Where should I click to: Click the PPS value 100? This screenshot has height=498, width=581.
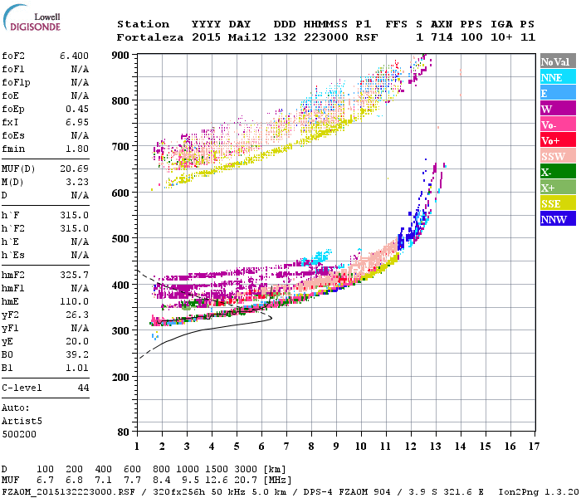(x=471, y=37)
